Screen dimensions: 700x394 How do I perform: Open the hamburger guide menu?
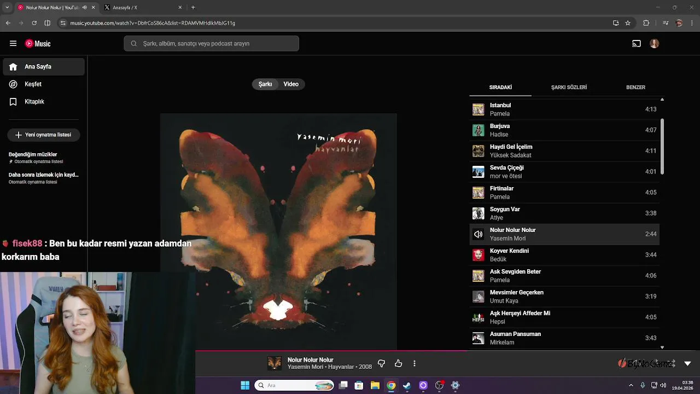point(13,44)
